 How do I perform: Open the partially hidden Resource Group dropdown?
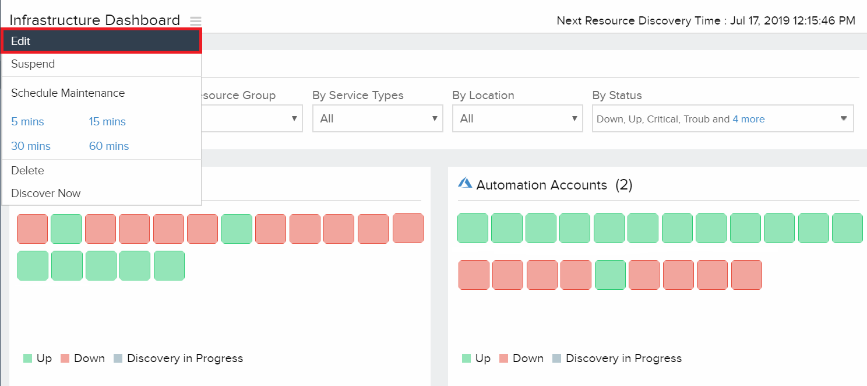click(x=252, y=119)
